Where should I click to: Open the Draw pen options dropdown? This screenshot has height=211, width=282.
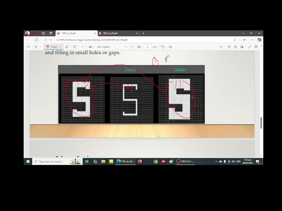pos(60,47)
